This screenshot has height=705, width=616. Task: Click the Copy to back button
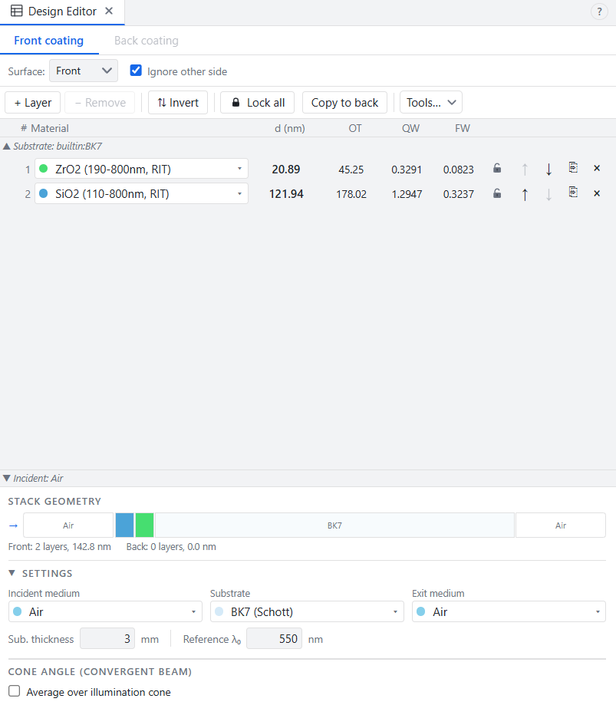pos(344,103)
